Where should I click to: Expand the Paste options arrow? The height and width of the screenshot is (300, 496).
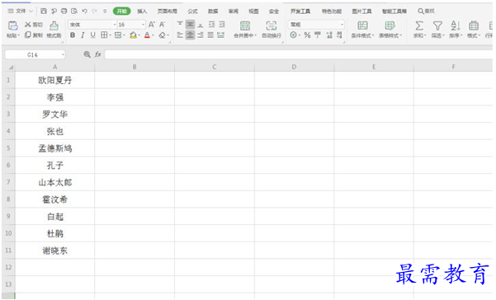(19, 35)
